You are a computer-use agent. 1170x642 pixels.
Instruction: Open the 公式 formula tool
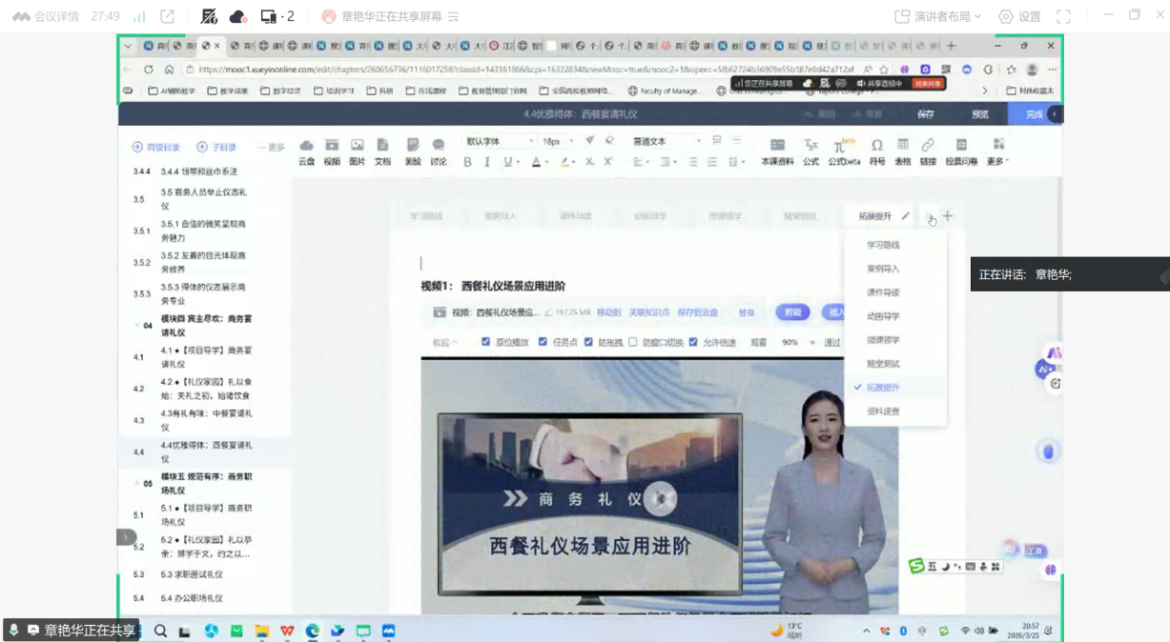coord(811,151)
